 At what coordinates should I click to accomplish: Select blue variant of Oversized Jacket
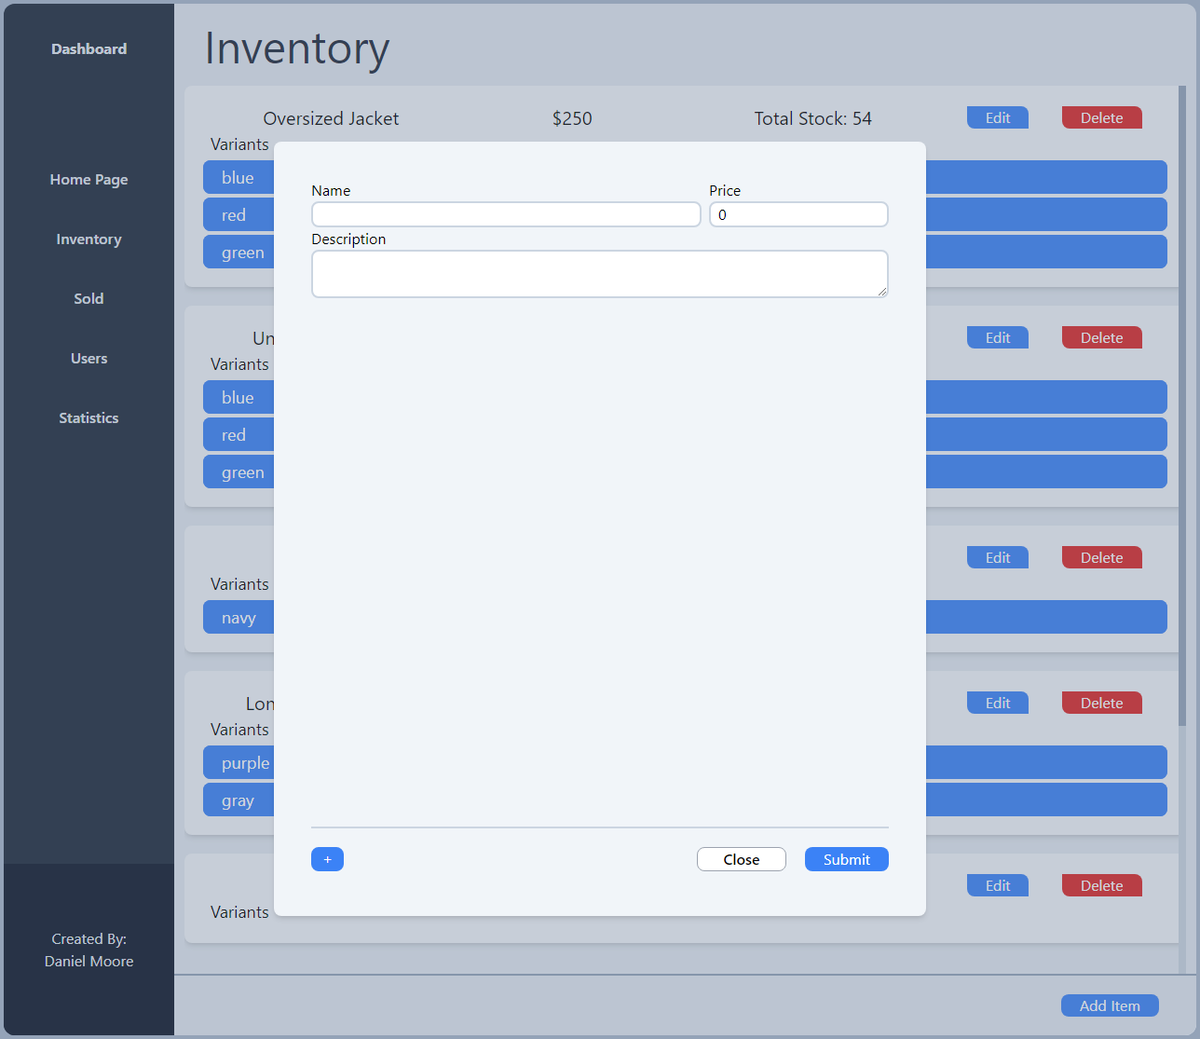click(x=239, y=177)
